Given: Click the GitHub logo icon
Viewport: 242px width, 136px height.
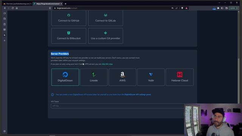Looking at the screenshot, I should click(x=69, y=15).
